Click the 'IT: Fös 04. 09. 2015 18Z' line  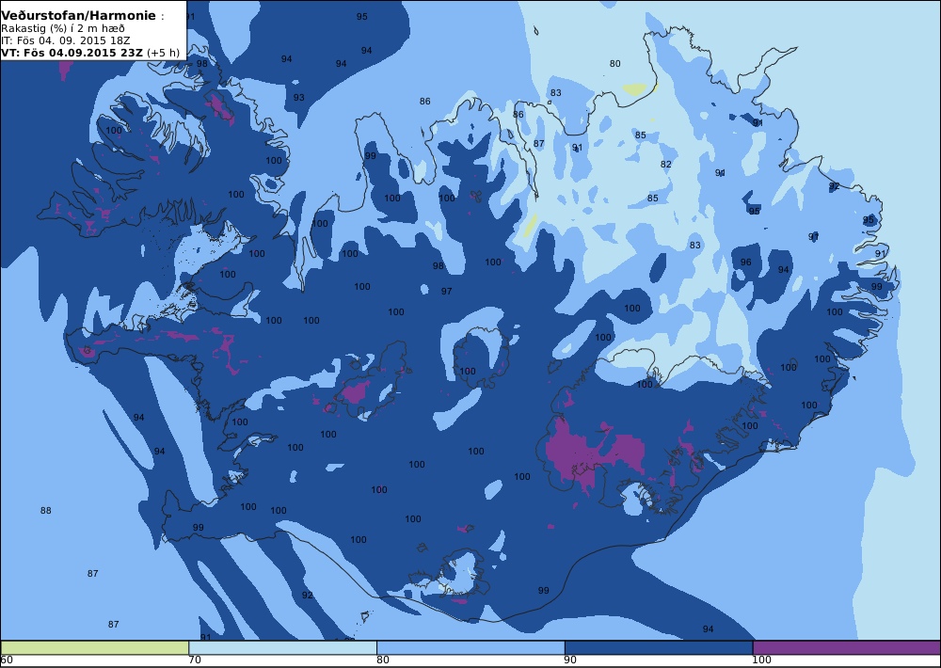point(66,40)
